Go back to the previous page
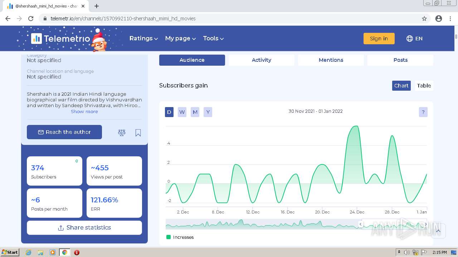 pos(8,19)
